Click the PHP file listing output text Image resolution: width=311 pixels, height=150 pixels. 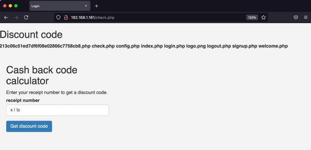[144, 46]
